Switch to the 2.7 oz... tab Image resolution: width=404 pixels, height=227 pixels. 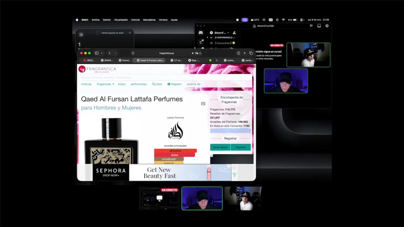click(176, 60)
